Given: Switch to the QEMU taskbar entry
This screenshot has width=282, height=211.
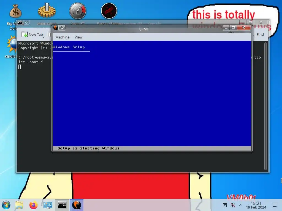Looking at the screenshot, I should [x=77, y=205].
